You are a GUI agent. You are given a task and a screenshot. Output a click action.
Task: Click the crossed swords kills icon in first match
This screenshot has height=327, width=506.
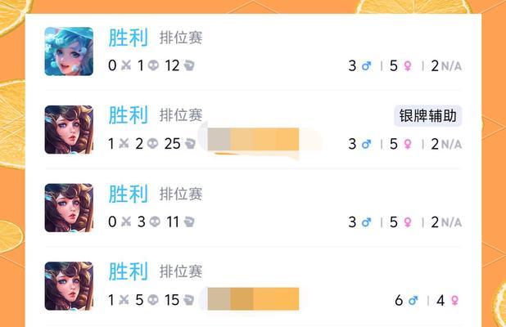point(126,65)
